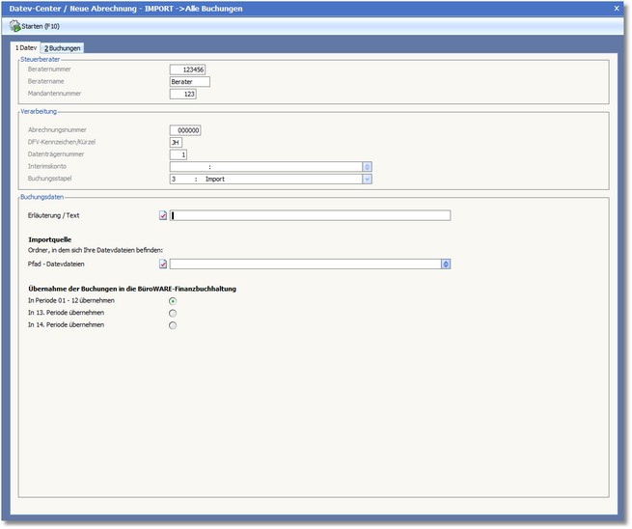The height and width of the screenshot is (529, 632).
Task: Focus the Datenträgernummer field
Action: 179,154
